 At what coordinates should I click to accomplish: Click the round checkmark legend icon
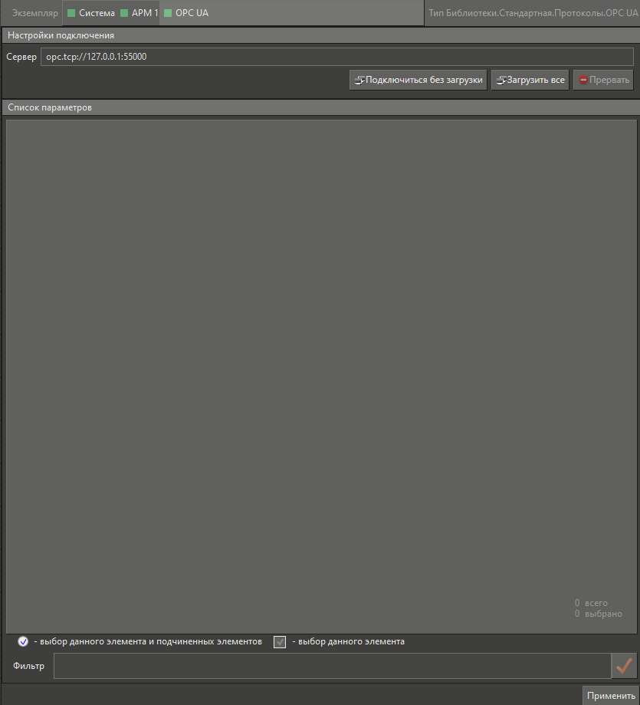pyautogui.click(x=23, y=641)
